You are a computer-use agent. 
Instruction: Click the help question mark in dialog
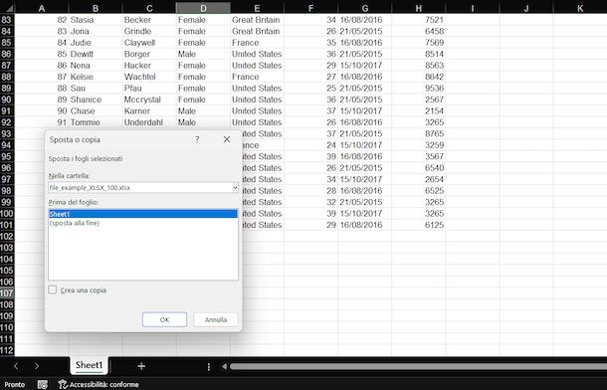click(x=197, y=139)
